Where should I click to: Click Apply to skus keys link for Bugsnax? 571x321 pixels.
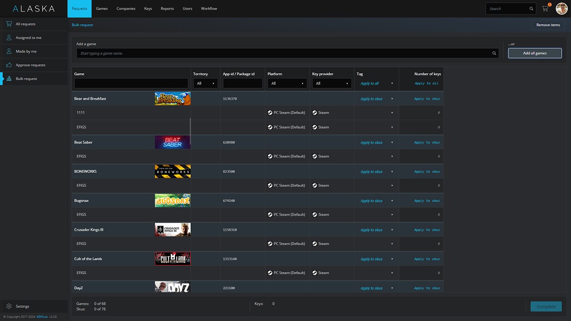tap(427, 201)
